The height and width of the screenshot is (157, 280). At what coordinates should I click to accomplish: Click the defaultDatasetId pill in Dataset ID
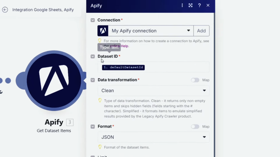pos(123,68)
